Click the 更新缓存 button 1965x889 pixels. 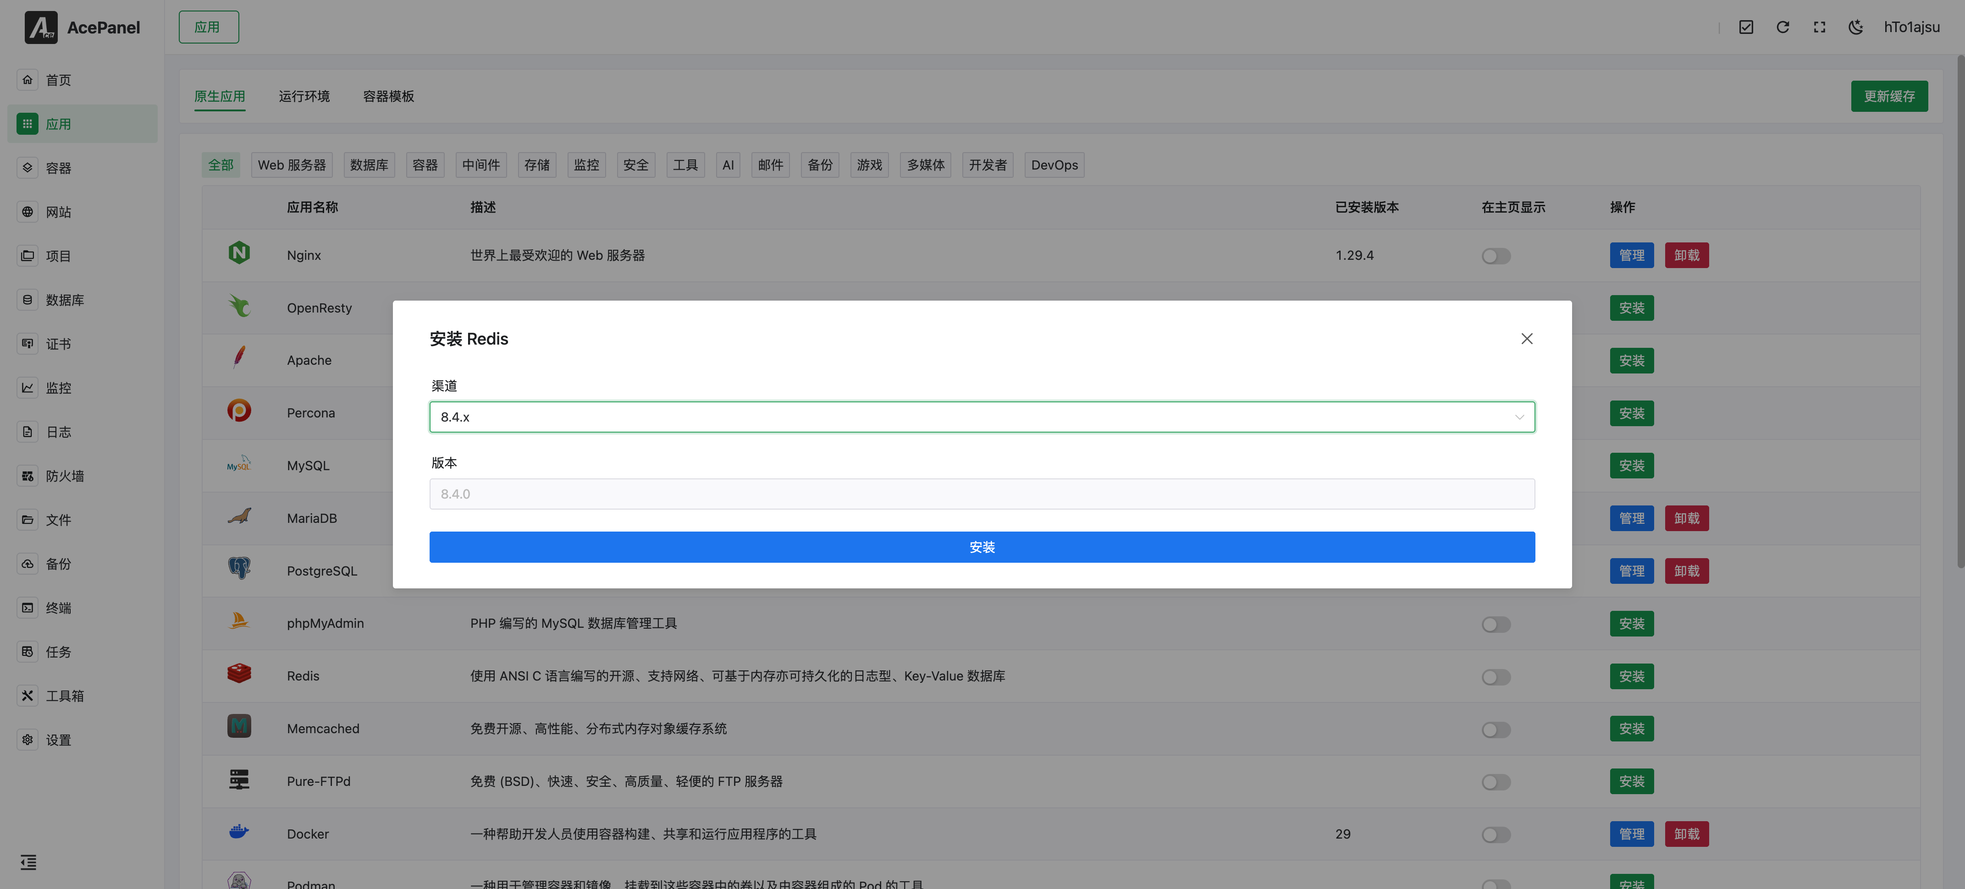tap(1889, 96)
